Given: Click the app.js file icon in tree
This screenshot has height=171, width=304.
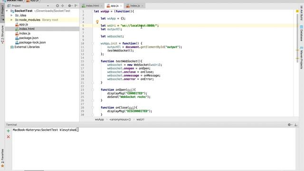Looking at the screenshot, I should 17,24.
